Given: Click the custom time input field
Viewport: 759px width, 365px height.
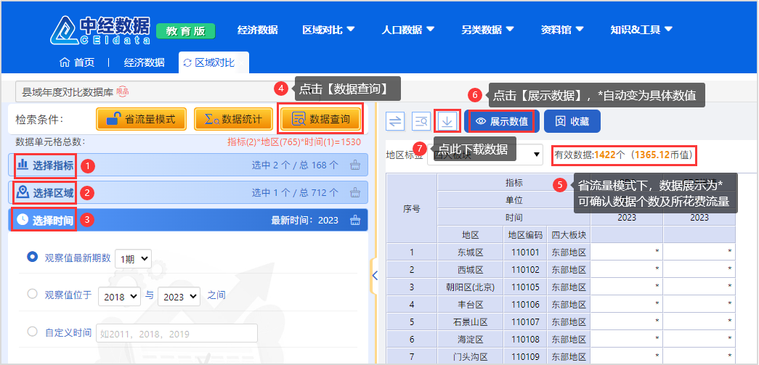Looking at the screenshot, I should [x=176, y=333].
